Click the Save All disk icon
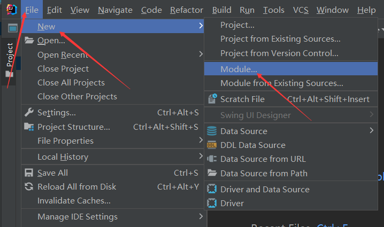The height and width of the screenshot is (227, 384). (x=29, y=173)
